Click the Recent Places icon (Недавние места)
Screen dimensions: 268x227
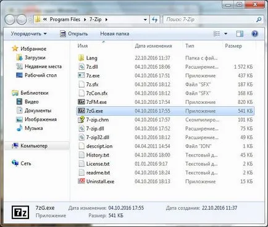(x=19, y=66)
